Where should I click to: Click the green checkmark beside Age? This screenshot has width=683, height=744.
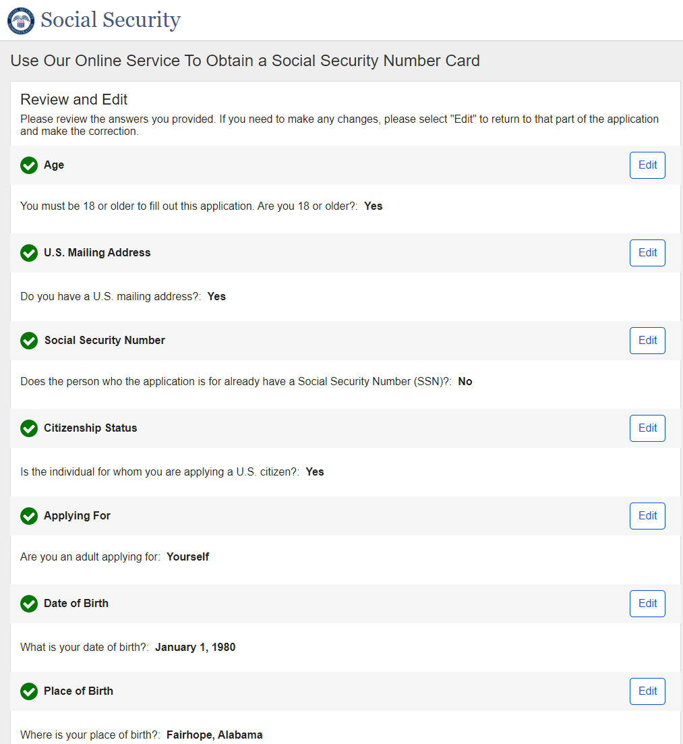pyautogui.click(x=29, y=165)
